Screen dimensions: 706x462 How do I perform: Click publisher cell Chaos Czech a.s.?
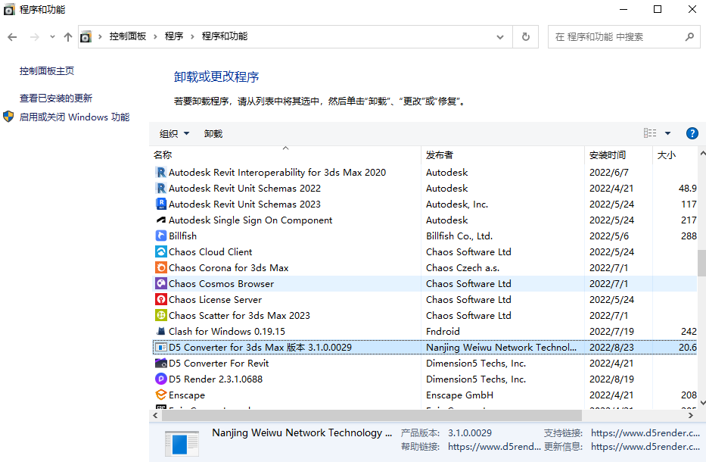pos(462,268)
